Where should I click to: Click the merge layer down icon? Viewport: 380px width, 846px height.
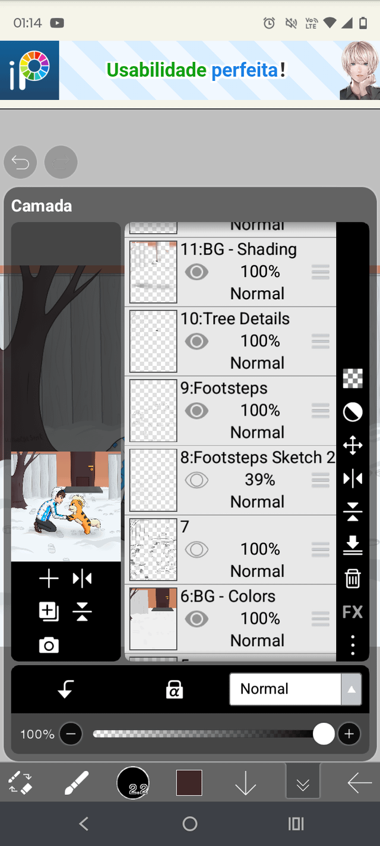point(353,545)
